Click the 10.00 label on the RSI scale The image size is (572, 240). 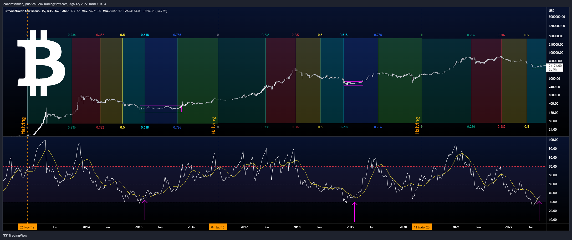pyautogui.click(x=553, y=220)
